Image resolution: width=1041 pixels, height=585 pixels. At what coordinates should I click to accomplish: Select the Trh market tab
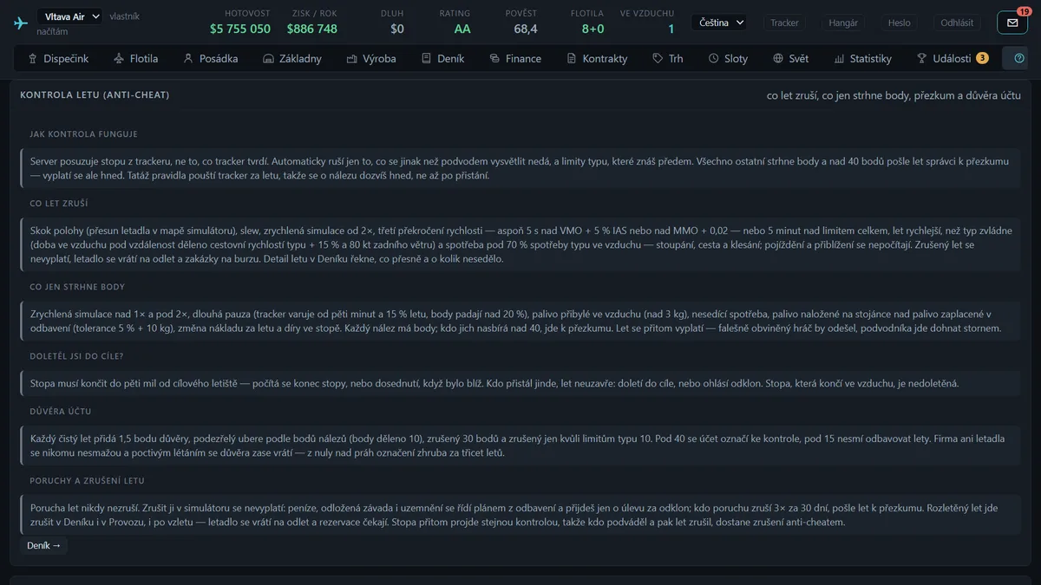point(668,58)
